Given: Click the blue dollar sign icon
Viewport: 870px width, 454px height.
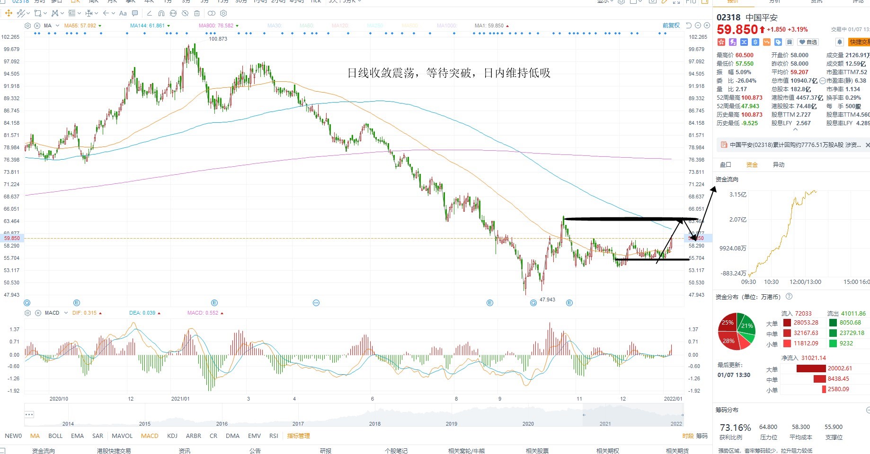Looking at the screenshot, I should [x=755, y=42].
